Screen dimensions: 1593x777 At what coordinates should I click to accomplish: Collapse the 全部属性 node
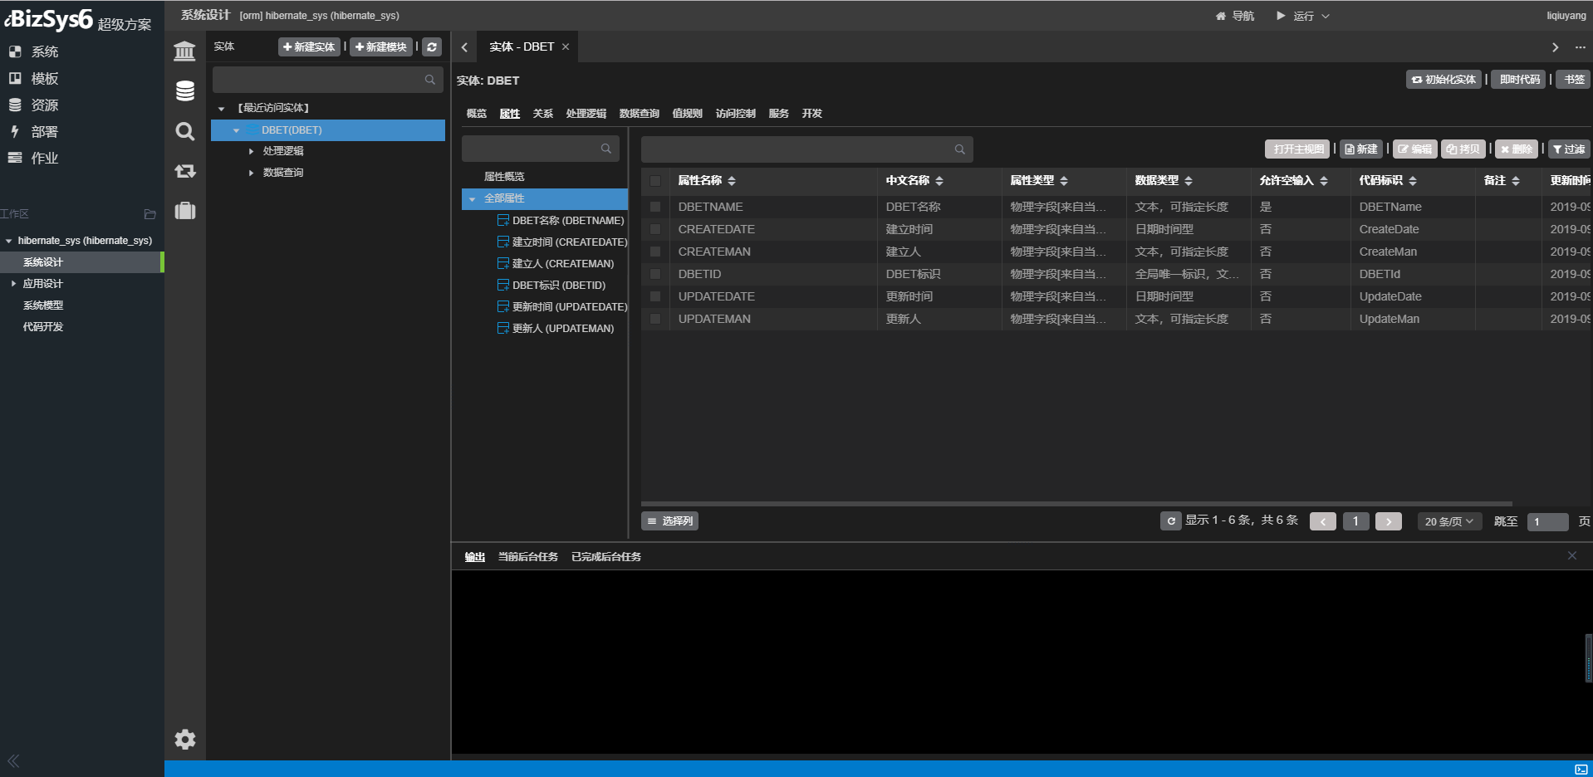coord(472,199)
